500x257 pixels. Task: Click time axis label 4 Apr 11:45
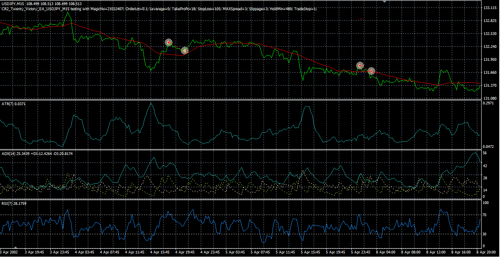pos(135,252)
